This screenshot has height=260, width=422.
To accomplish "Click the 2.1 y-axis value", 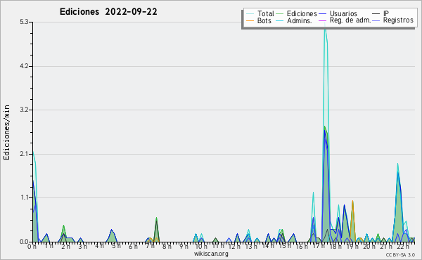I will point(24,154).
